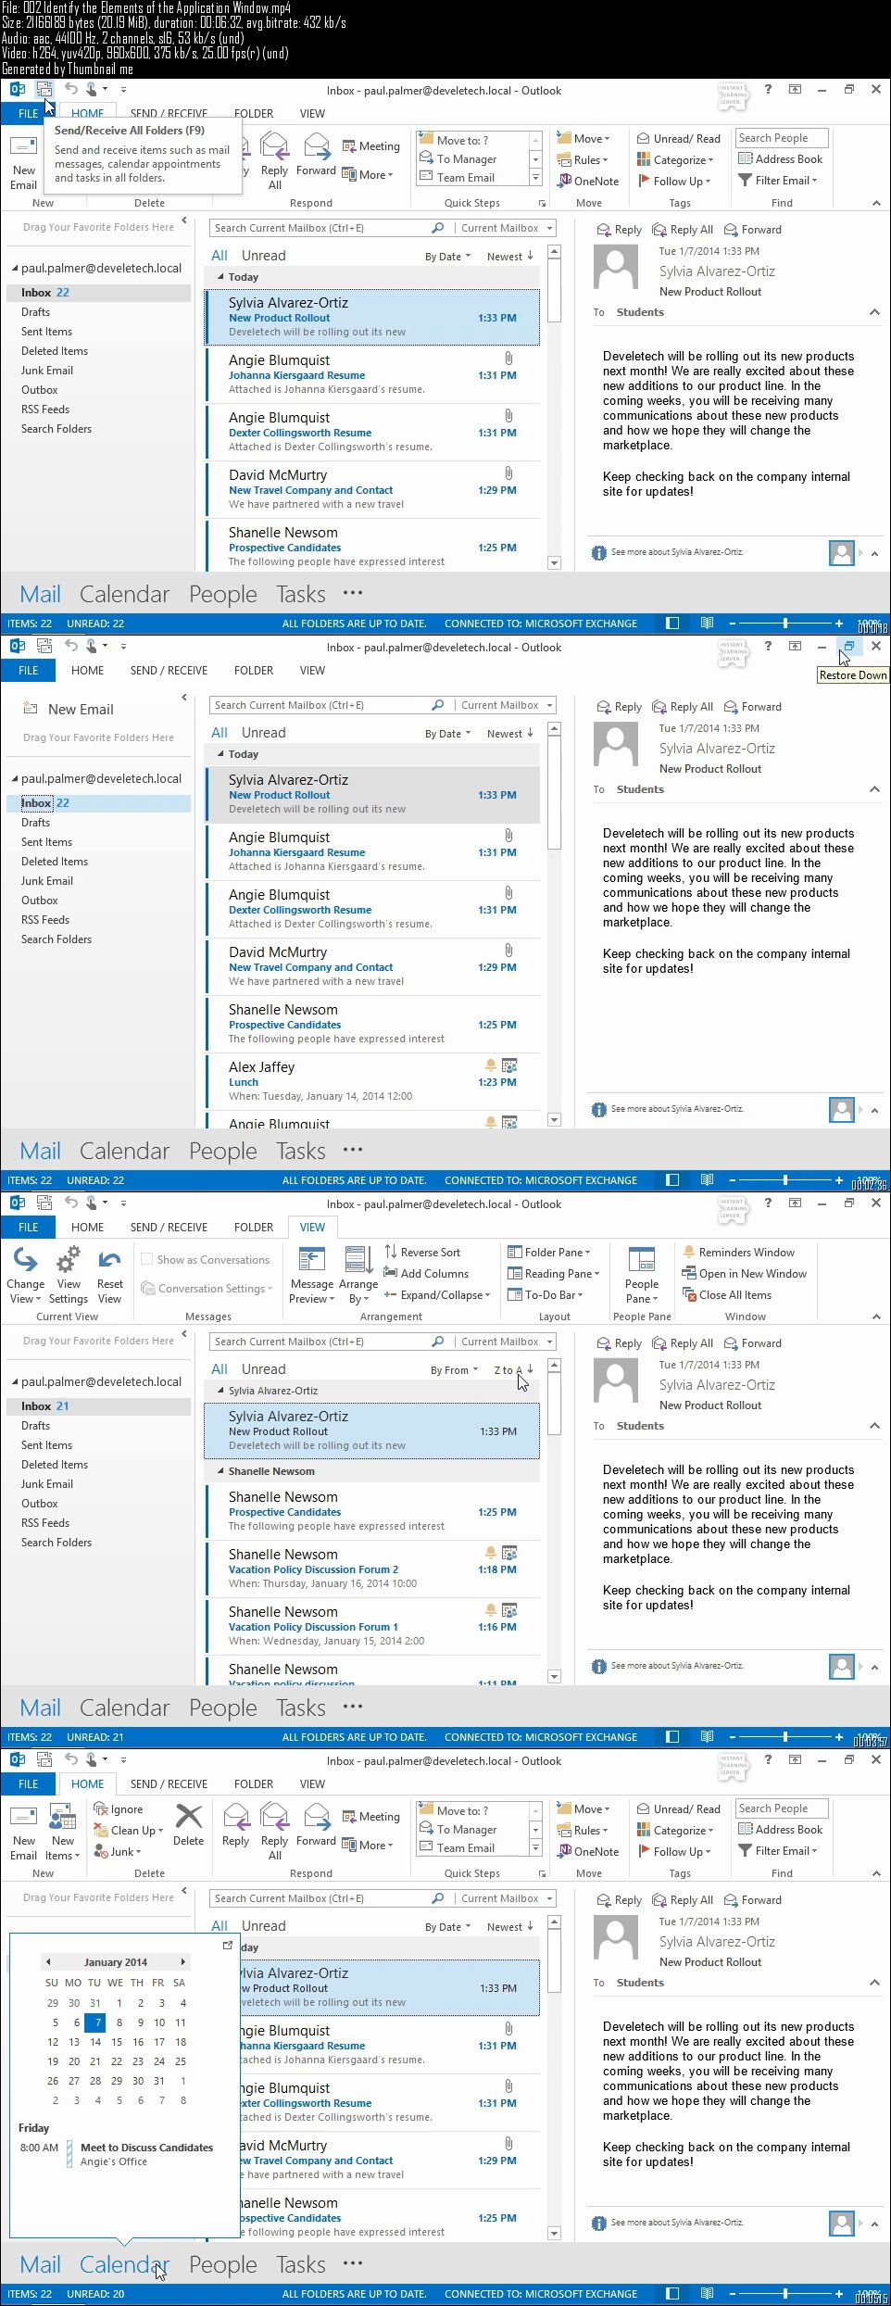
Task: Adjust zoom slider in UNREAD: 21 status bar
Action: (x=785, y=1736)
